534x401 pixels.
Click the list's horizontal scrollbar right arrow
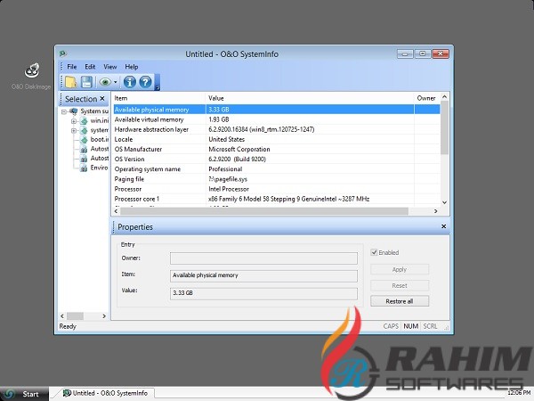435,211
